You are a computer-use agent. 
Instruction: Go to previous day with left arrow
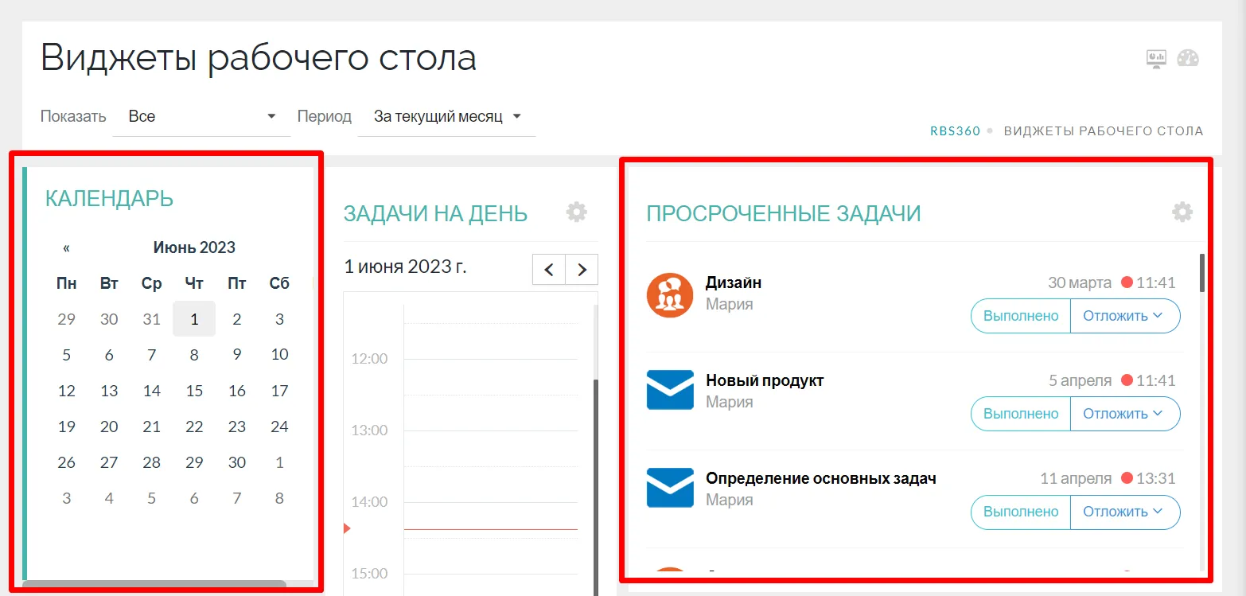click(x=549, y=270)
